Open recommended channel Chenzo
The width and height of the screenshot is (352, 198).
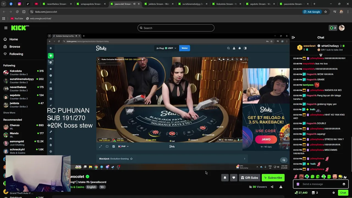pos(23,127)
